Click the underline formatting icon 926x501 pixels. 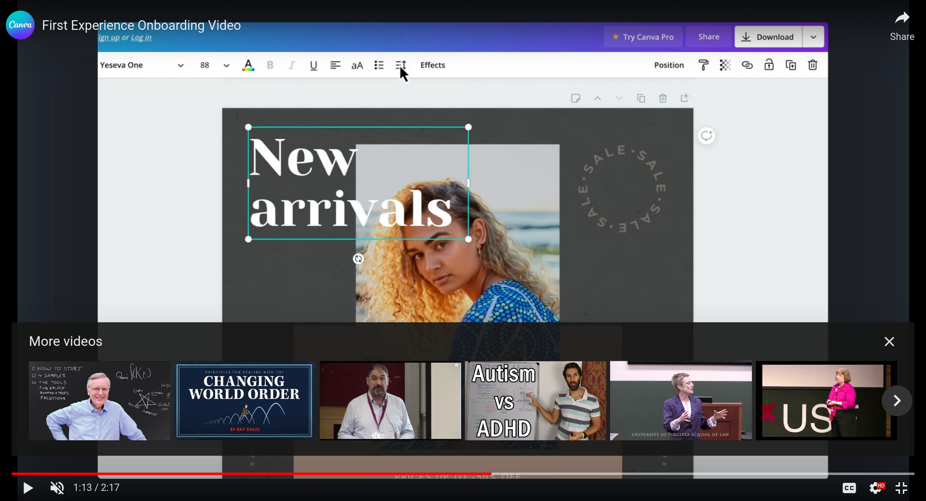(313, 65)
